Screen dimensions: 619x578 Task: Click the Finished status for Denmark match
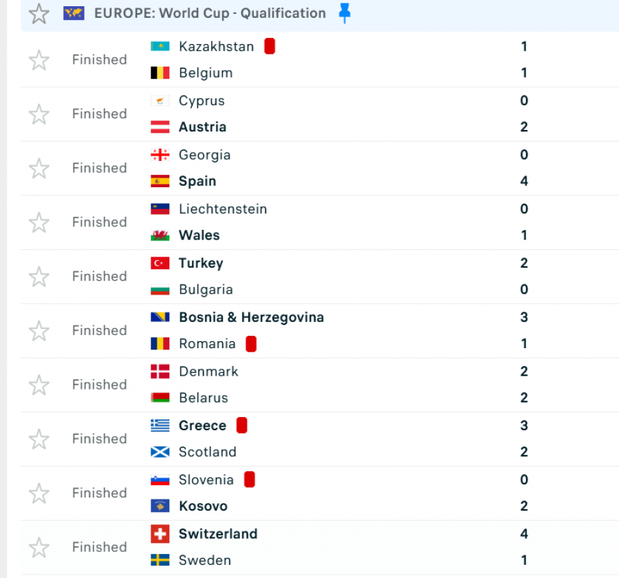tap(100, 385)
